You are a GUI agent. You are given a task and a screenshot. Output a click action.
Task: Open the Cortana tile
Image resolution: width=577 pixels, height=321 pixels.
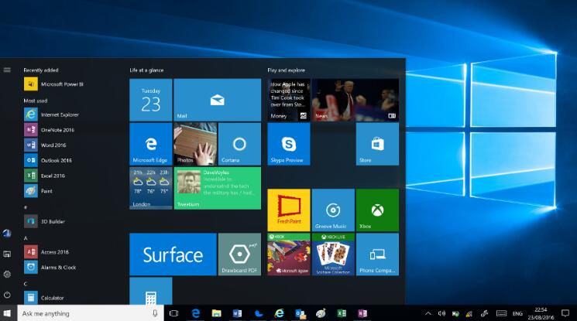(x=239, y=144)
